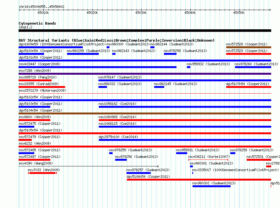Click nsv436211 (Korbel2007) label
Image resolution: width=280 pixels, height=208 pixels.
(209, 157)
